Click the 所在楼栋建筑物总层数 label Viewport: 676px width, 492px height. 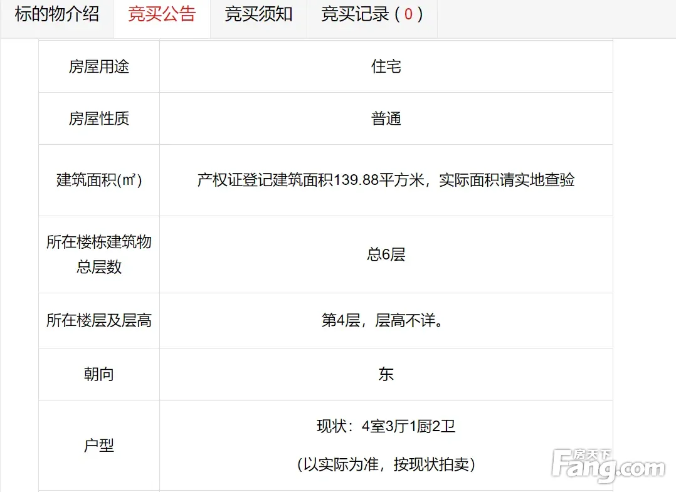pyautogui.click(x=99, y=254)
